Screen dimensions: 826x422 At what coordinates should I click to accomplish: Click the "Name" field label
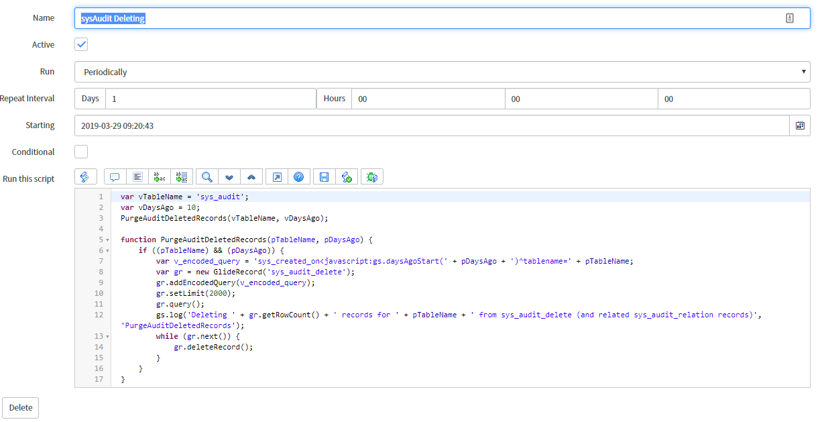coord(44,17)
